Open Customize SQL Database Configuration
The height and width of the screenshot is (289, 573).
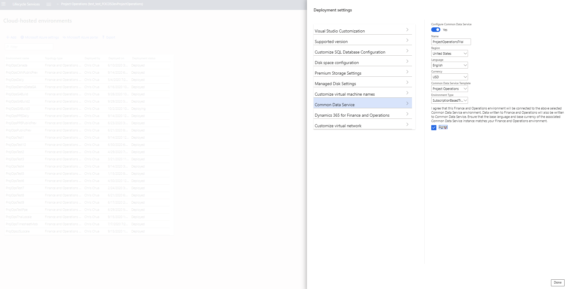[363, 51]
